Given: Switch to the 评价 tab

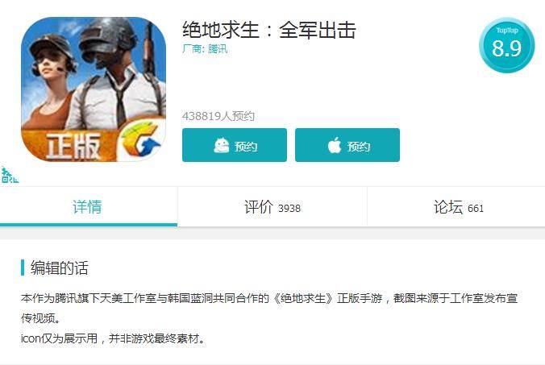Looking at the screenshot, I should click(x=272, y=206).
